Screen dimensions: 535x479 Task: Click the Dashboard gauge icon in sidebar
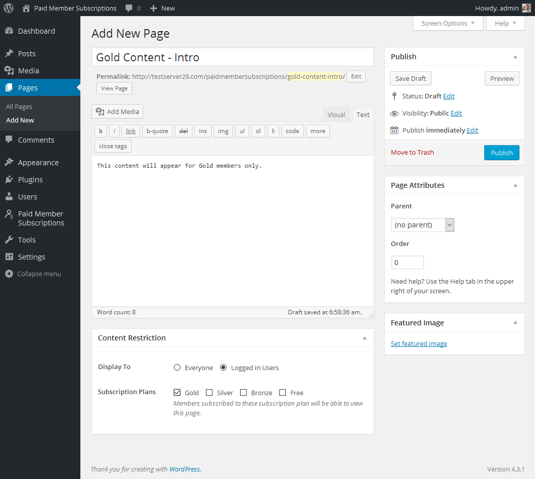pos(9,31)
